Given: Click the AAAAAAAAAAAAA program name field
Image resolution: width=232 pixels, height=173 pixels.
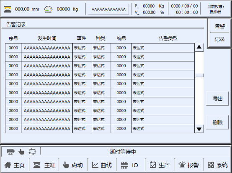Looking at the screenshot, I should click(x=108, y=9).
